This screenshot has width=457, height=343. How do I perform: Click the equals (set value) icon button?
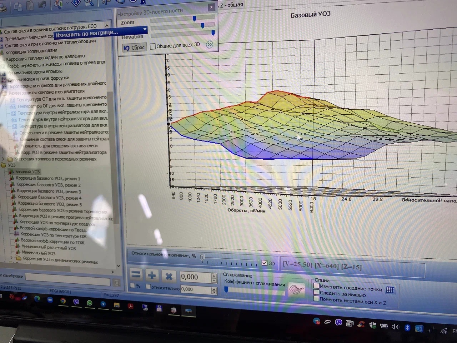[136, 275]
